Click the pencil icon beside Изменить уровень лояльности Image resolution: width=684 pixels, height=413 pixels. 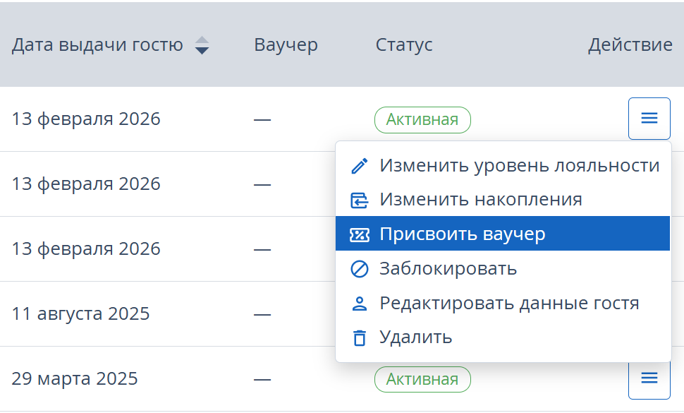pyautogui.click(x=360, y=166)
